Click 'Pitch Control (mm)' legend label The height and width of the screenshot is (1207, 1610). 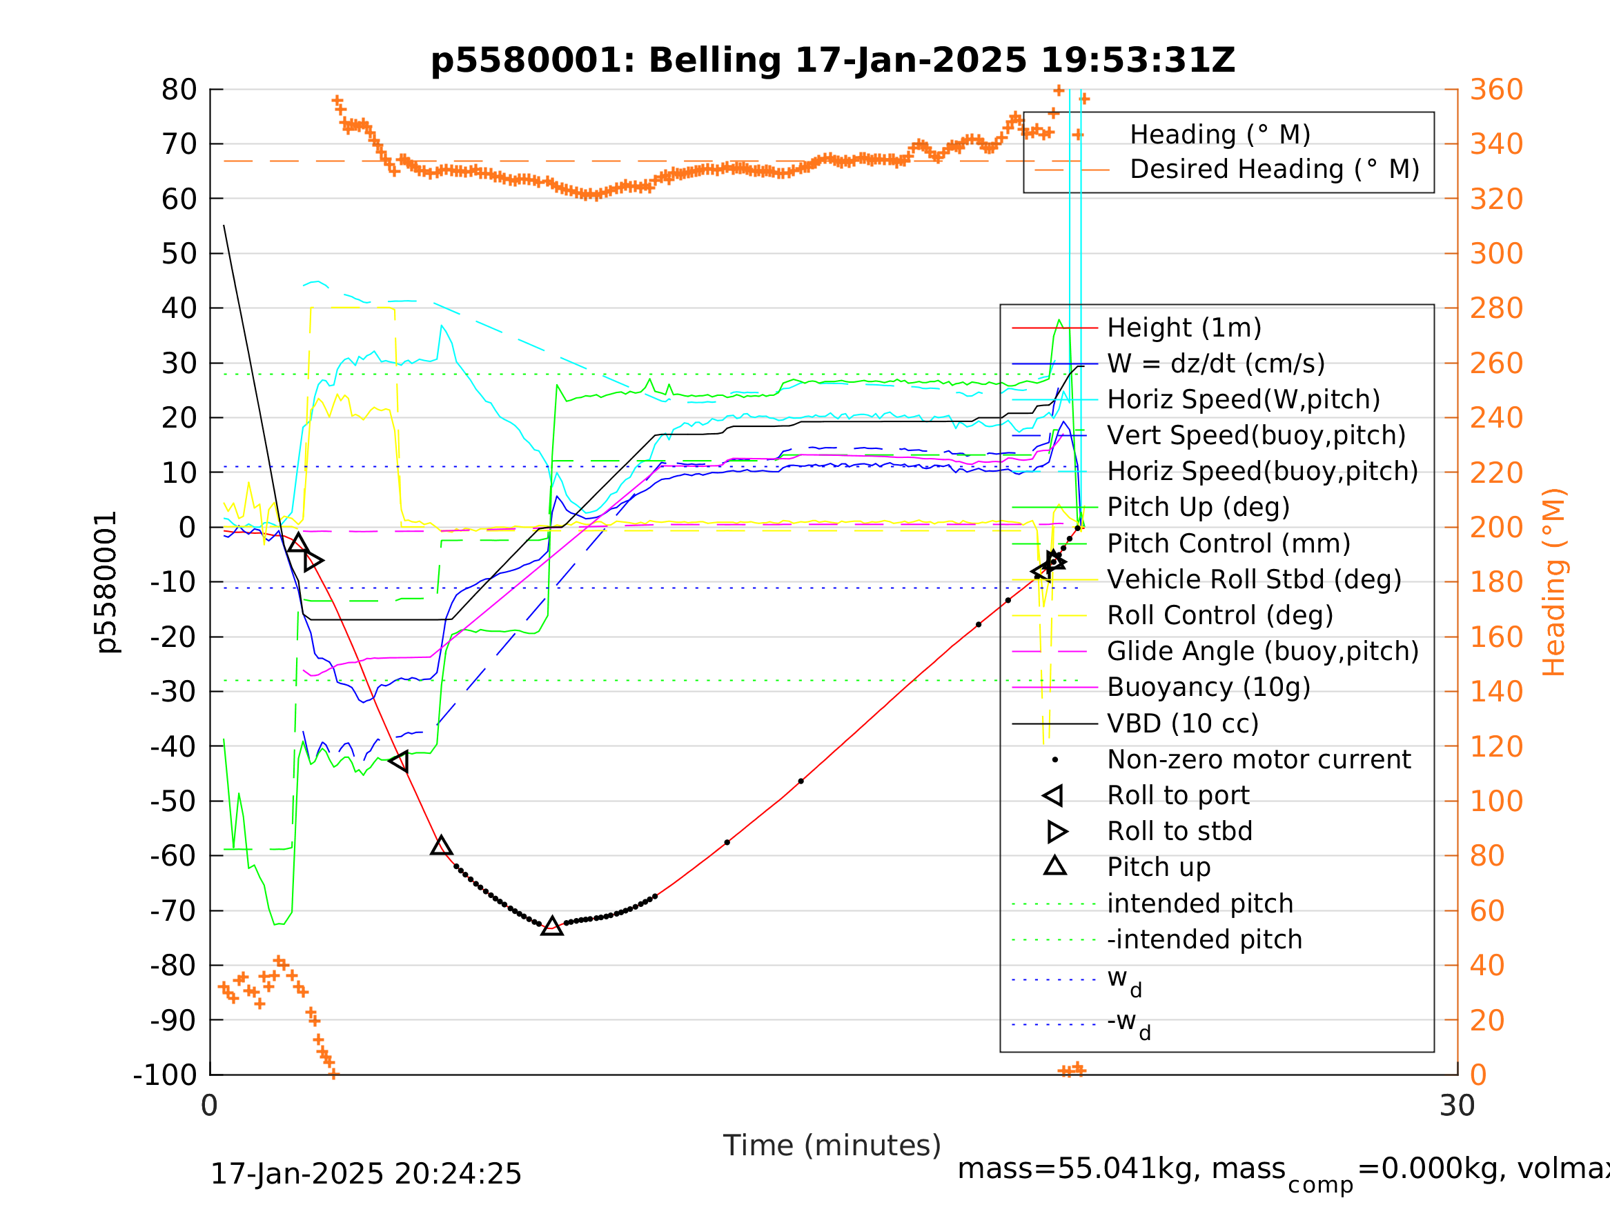1228,543
